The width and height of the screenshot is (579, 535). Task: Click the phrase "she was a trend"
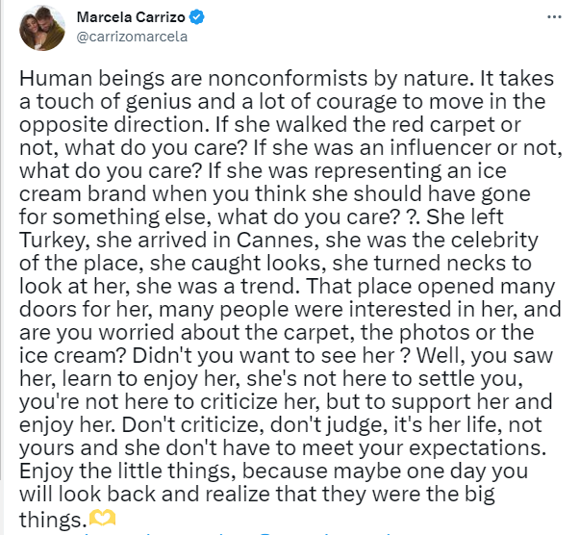tap(289, 267)
